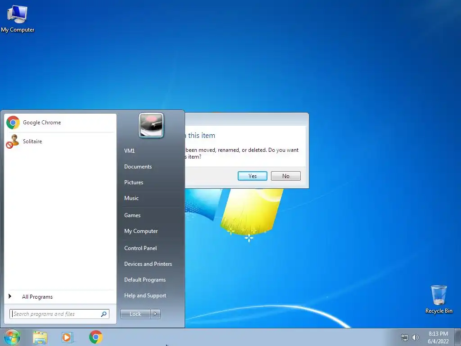Click No in the dialog
This screenshot has height=346, width=461.
[286, 176]
